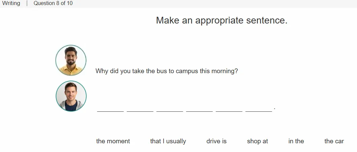Click the divider between Writing and Question
This screenshot has width=357, height=152.
coord(27,3)
